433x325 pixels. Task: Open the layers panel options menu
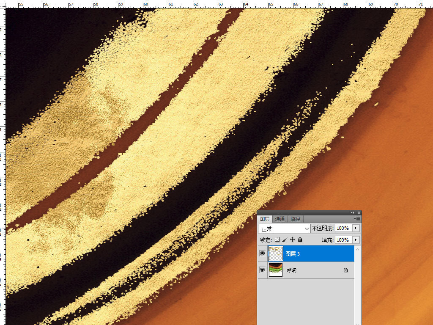(357, 219)
